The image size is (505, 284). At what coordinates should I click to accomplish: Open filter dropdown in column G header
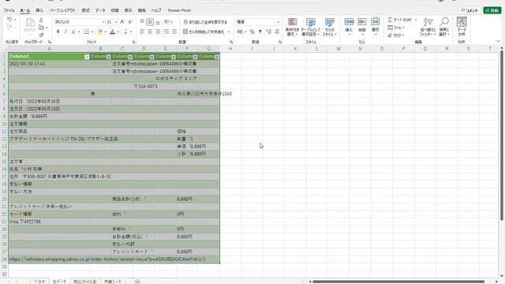217,57
